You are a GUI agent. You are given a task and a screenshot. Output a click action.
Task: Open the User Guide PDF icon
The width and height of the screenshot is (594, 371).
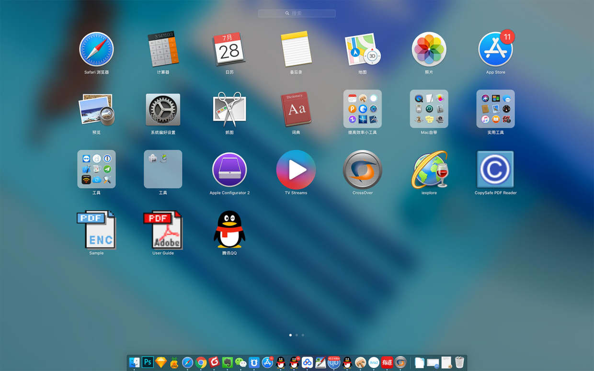tap(163, 230)
